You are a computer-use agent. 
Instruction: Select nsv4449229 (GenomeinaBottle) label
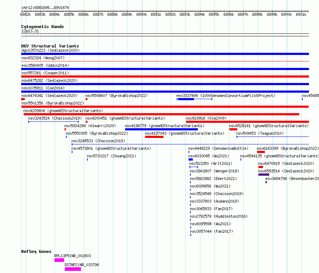(x=218, y=148)
